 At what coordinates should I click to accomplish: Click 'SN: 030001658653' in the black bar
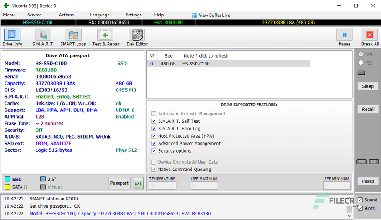pyautogui.click(x=109, y=23)
